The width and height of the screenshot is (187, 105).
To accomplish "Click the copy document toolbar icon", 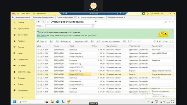I will click(51, 41).
